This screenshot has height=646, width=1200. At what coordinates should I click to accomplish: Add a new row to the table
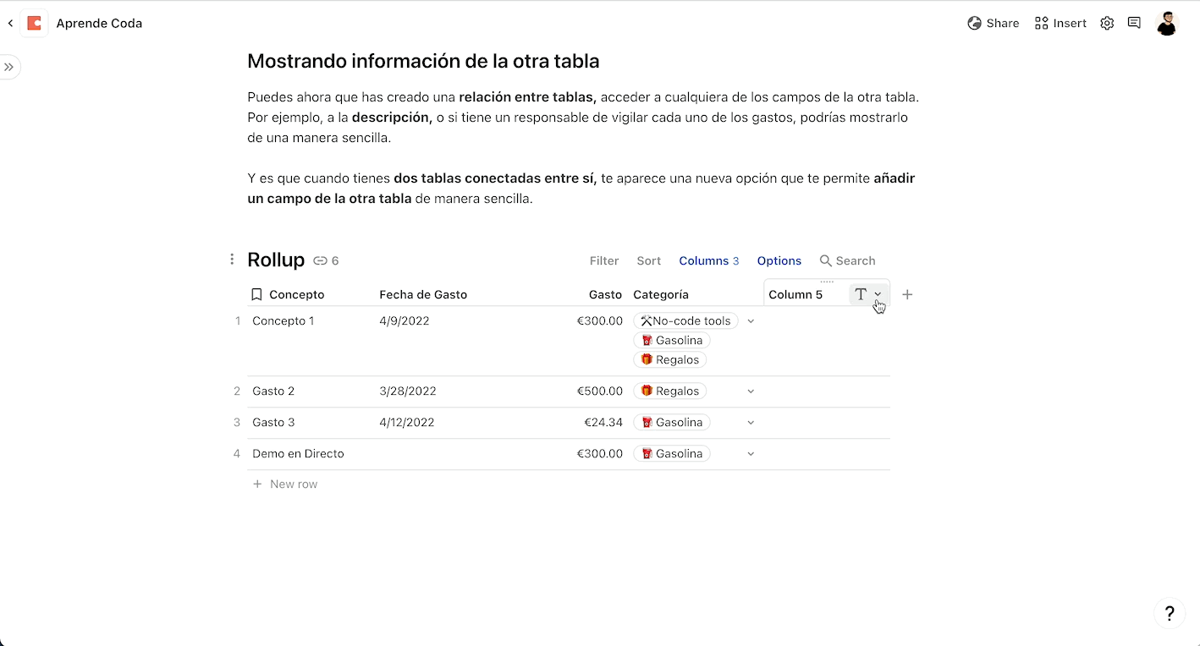285,484
